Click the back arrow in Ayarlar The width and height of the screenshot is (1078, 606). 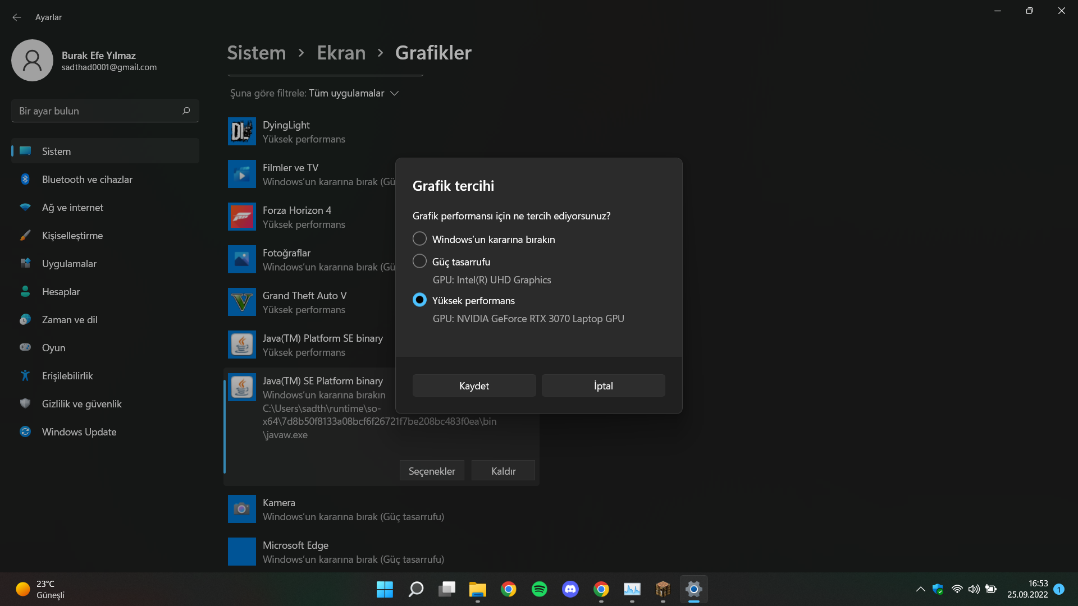[17, 17]
